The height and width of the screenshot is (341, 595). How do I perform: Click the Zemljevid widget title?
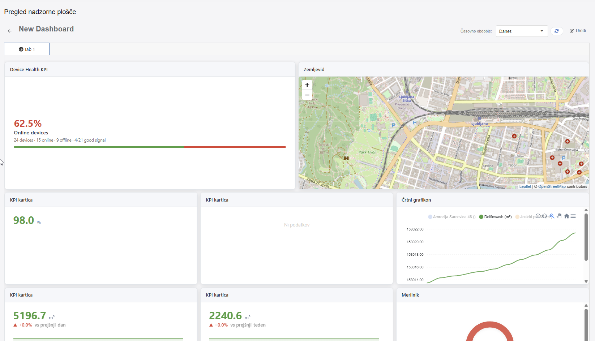pyautogui.click(x=314, y=70)
